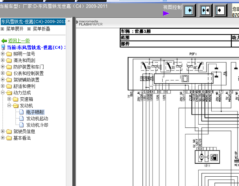Select the 电子喷射 document

coord(35,112)
